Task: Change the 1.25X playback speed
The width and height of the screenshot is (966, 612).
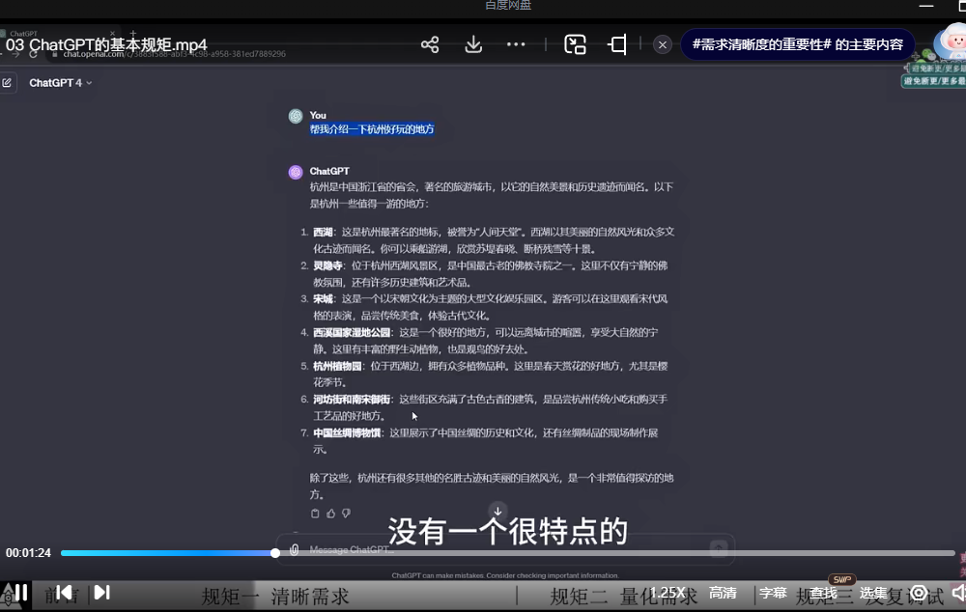Action: (668, 593)
